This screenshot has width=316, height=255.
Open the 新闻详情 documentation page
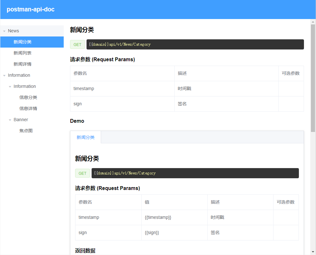coord(22,64)
